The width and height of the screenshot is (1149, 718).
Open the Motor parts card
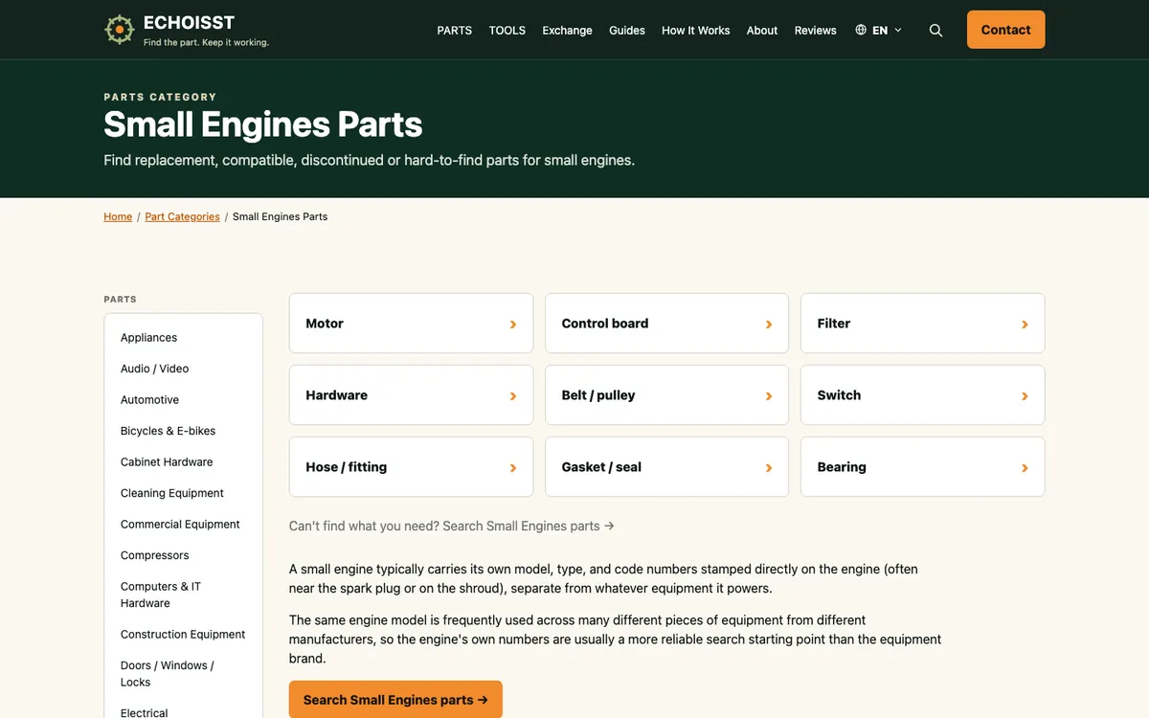[411, 324]
